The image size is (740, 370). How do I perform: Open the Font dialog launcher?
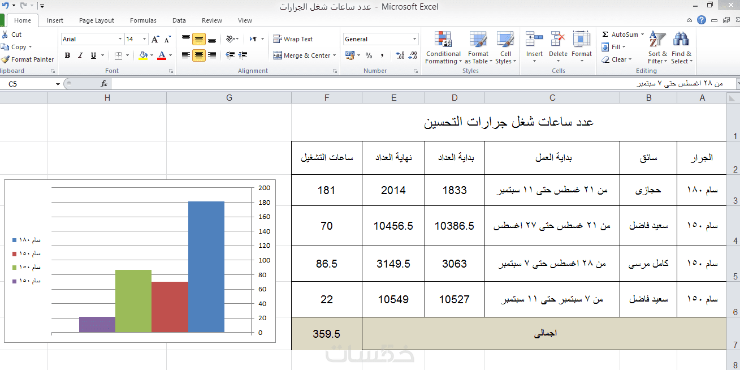tap(171, 71)
